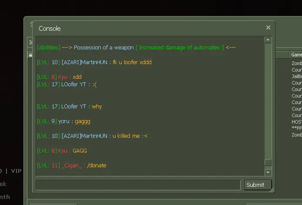
Task: Click the 'fk u loofer xddd' chat line
Action: click(x=94, y=62)
